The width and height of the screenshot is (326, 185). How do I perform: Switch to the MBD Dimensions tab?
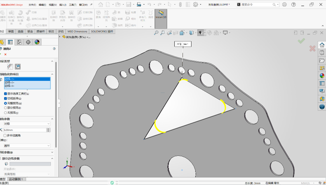coord(77,32)
